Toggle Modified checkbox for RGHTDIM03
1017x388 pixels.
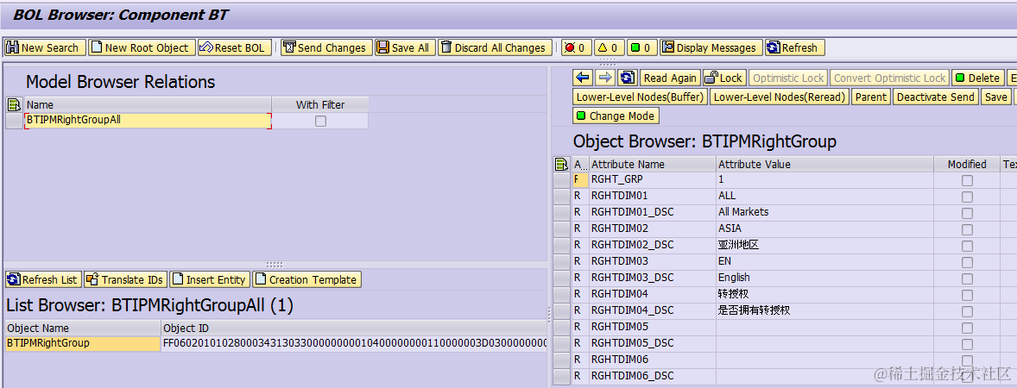tap(967, 262)
